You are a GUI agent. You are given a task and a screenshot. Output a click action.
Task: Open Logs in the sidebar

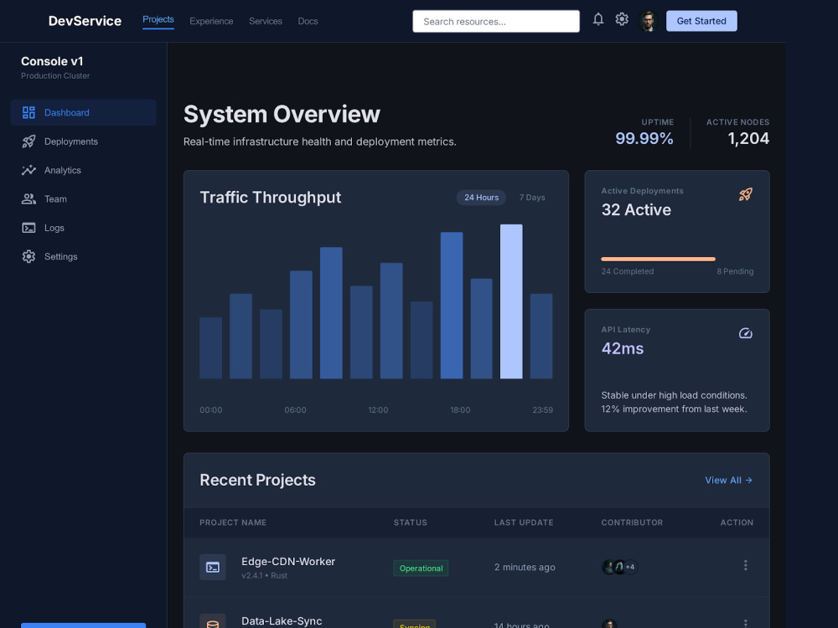[83, 228]
